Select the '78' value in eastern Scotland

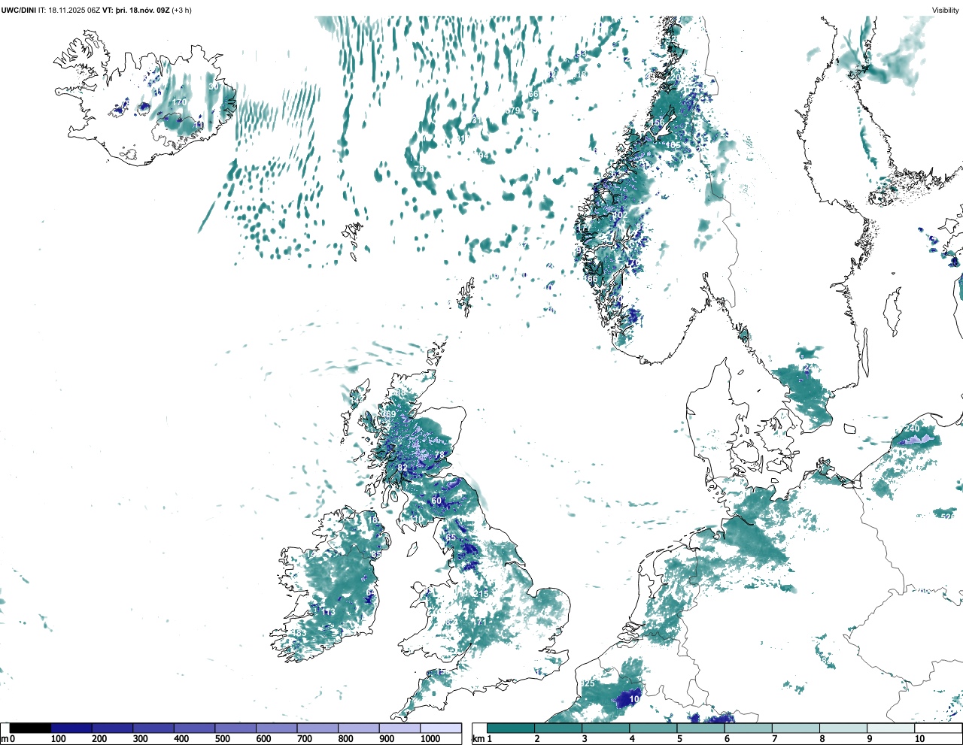440,455
